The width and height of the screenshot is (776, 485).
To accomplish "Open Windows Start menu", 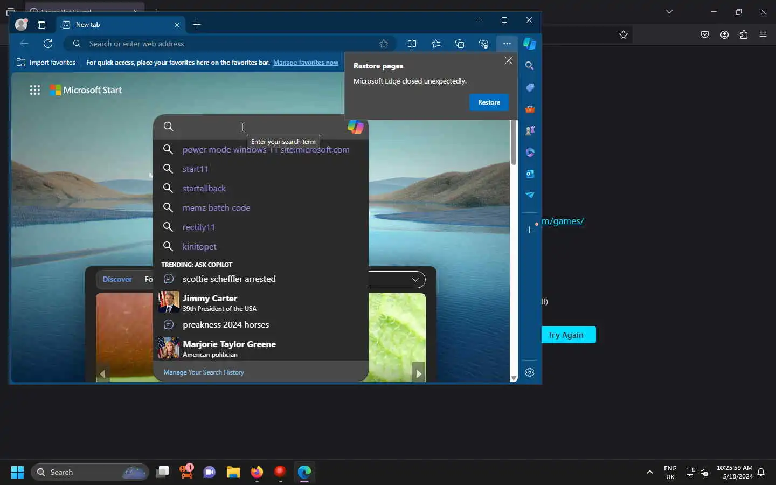I will point(17,473).
